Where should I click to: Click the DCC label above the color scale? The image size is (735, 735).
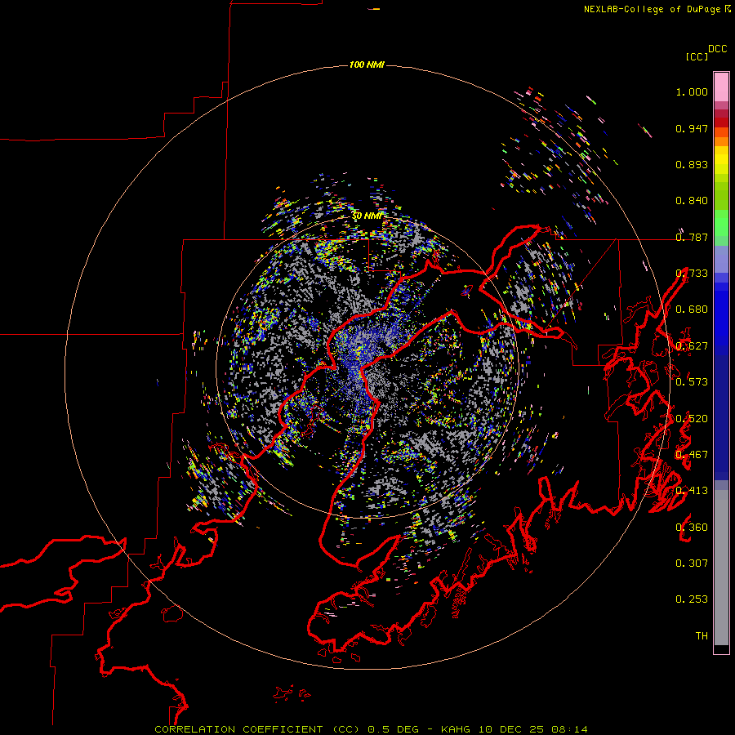pos(717,49)
